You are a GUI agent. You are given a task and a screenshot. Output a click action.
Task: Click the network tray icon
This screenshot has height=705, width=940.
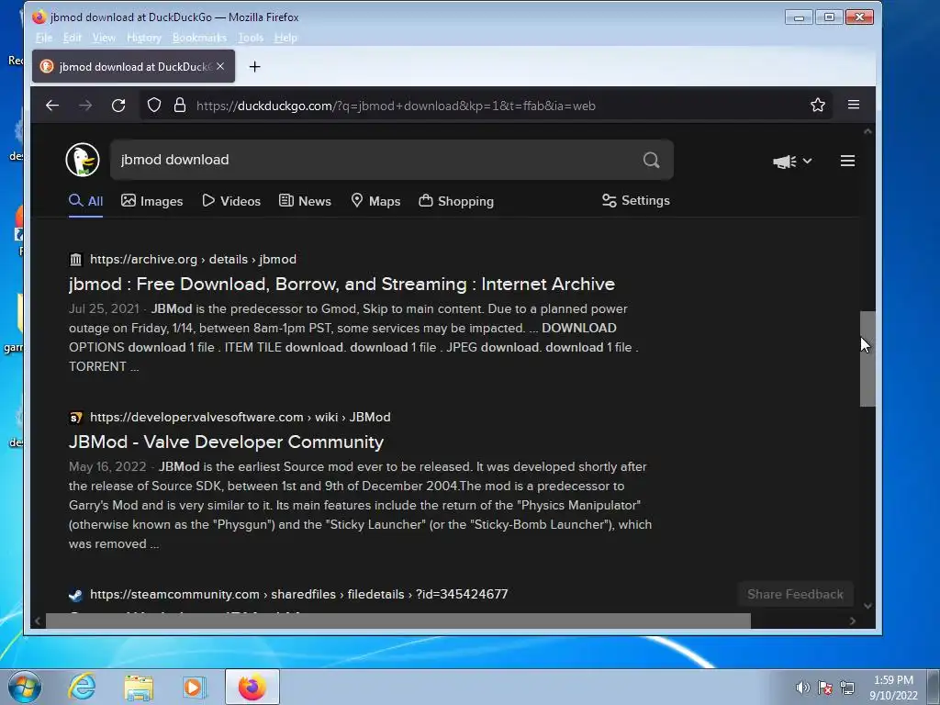[x=847, y=688]
